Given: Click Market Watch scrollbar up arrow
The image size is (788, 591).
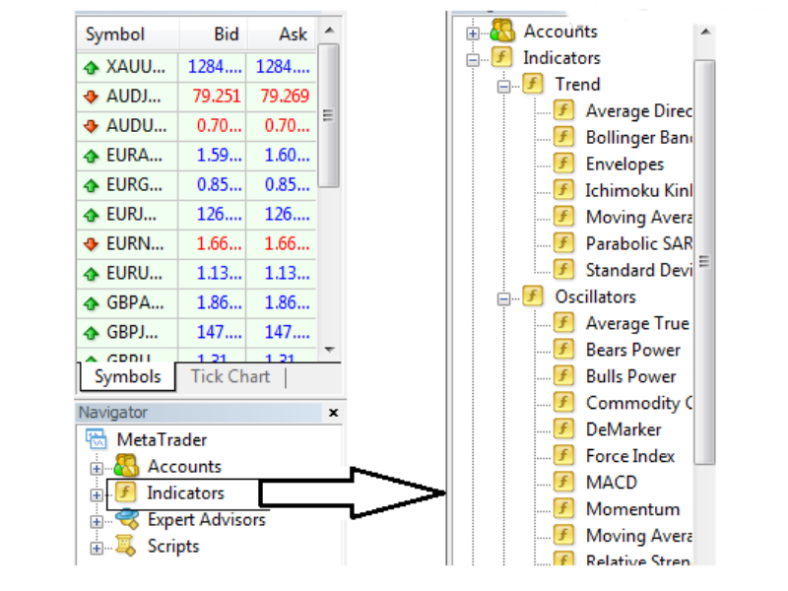Looking at the screenshot, I should pyautogui.click(x=329, y=31).
